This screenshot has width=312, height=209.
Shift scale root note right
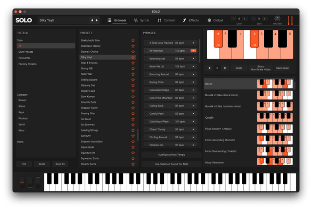tap(224, 68)
